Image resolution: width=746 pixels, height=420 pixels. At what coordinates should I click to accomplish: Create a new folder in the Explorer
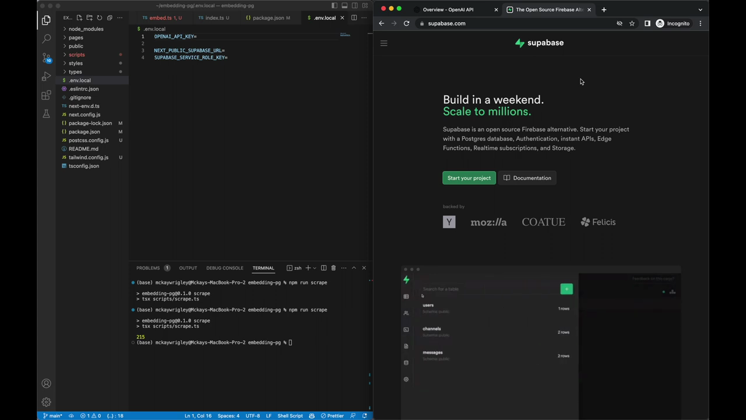coord(89,18)
